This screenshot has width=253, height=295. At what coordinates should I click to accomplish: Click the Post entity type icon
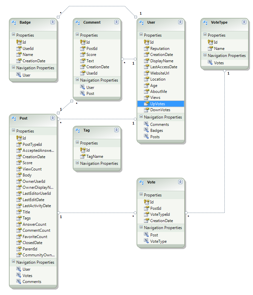(x=14, y=119)
